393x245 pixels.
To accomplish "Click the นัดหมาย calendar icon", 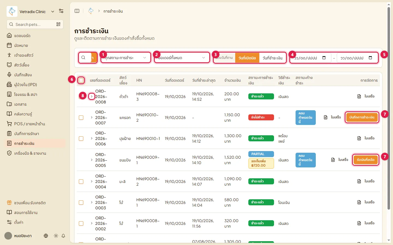I will pyautogui.click(x=9, y=45).
